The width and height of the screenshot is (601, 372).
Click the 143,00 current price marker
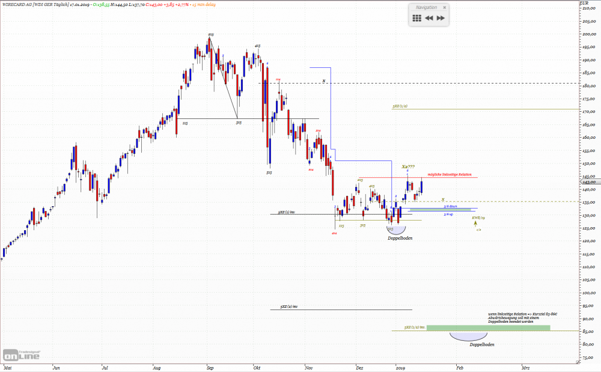click(x=589, y=182)
